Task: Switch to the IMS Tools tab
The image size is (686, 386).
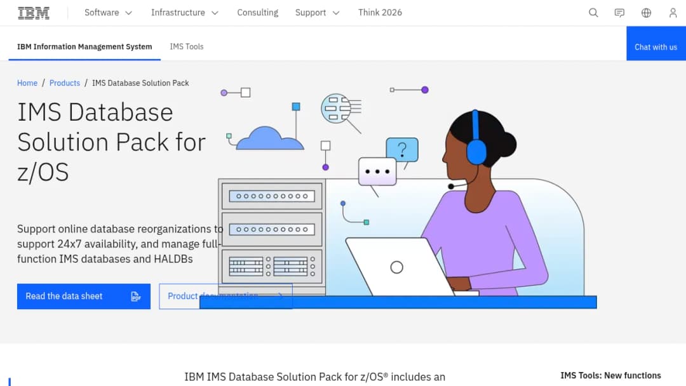Action: pos(187,46)
